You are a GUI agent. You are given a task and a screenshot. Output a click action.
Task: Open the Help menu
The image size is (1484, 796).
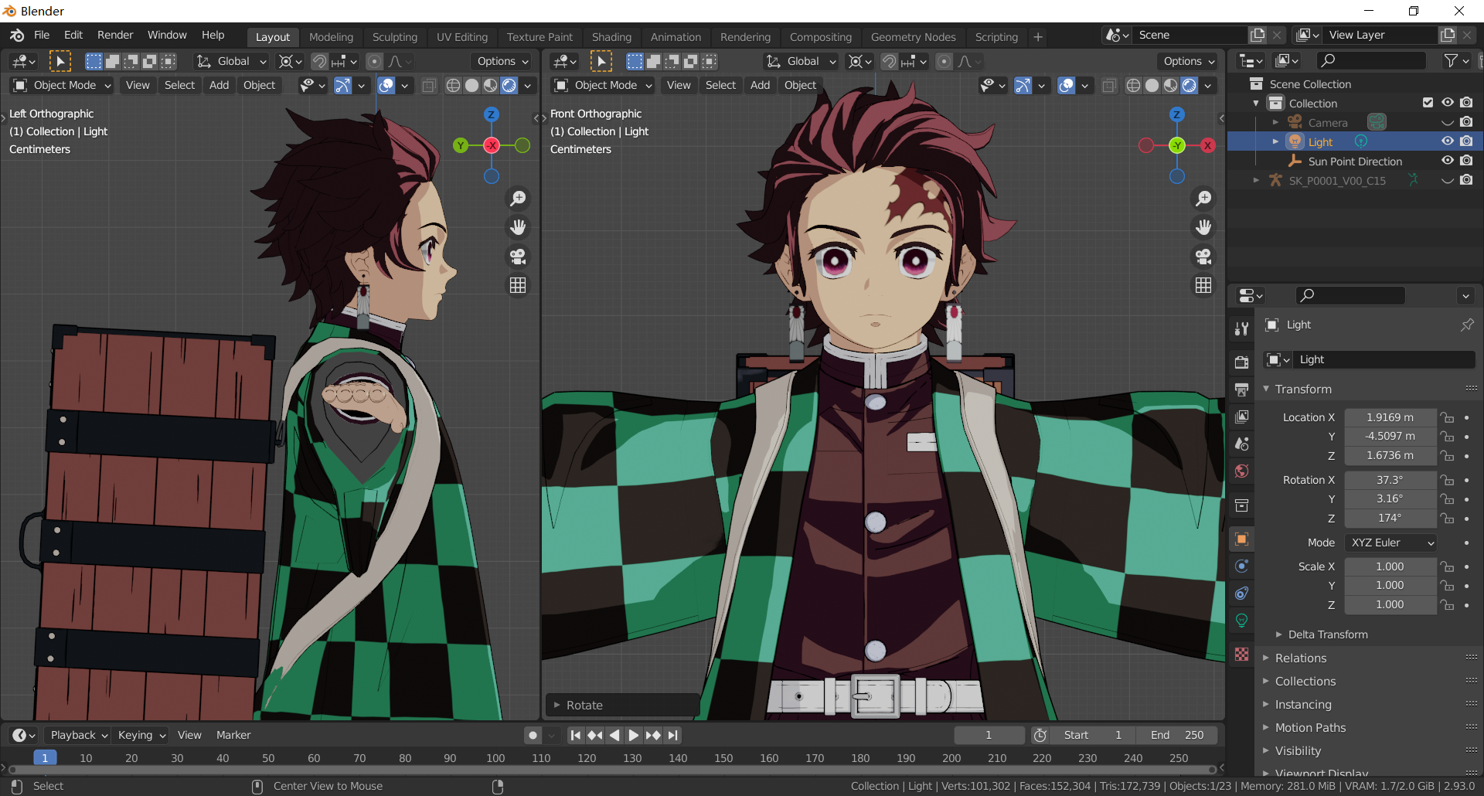(x=213, y=35)
